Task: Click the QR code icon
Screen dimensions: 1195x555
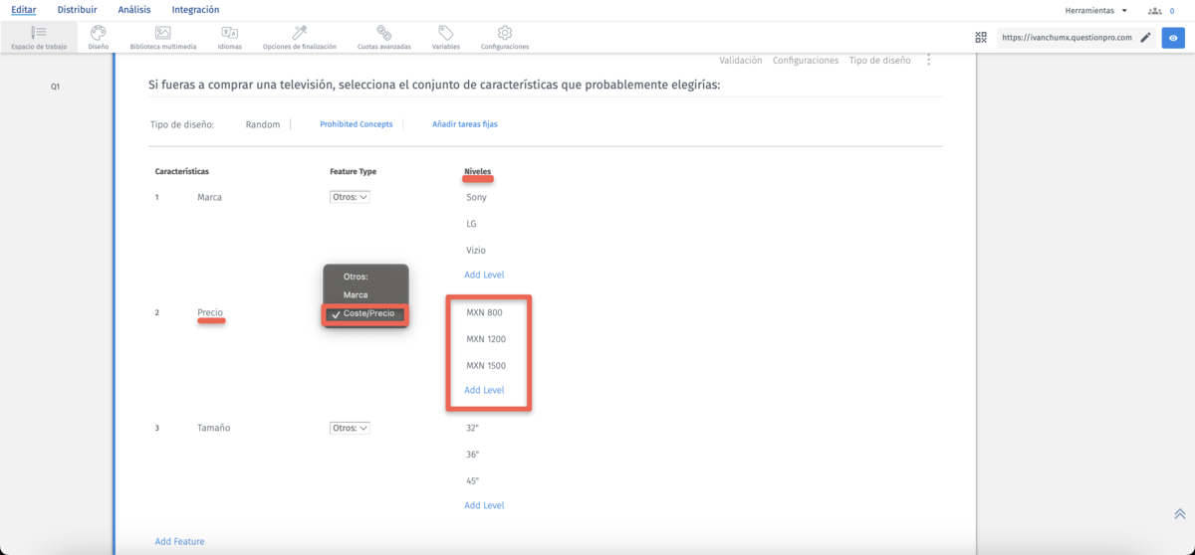Action: 981,38
